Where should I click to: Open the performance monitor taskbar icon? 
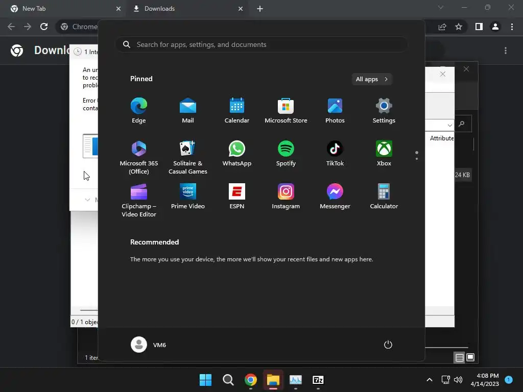[x=296, y=380]
